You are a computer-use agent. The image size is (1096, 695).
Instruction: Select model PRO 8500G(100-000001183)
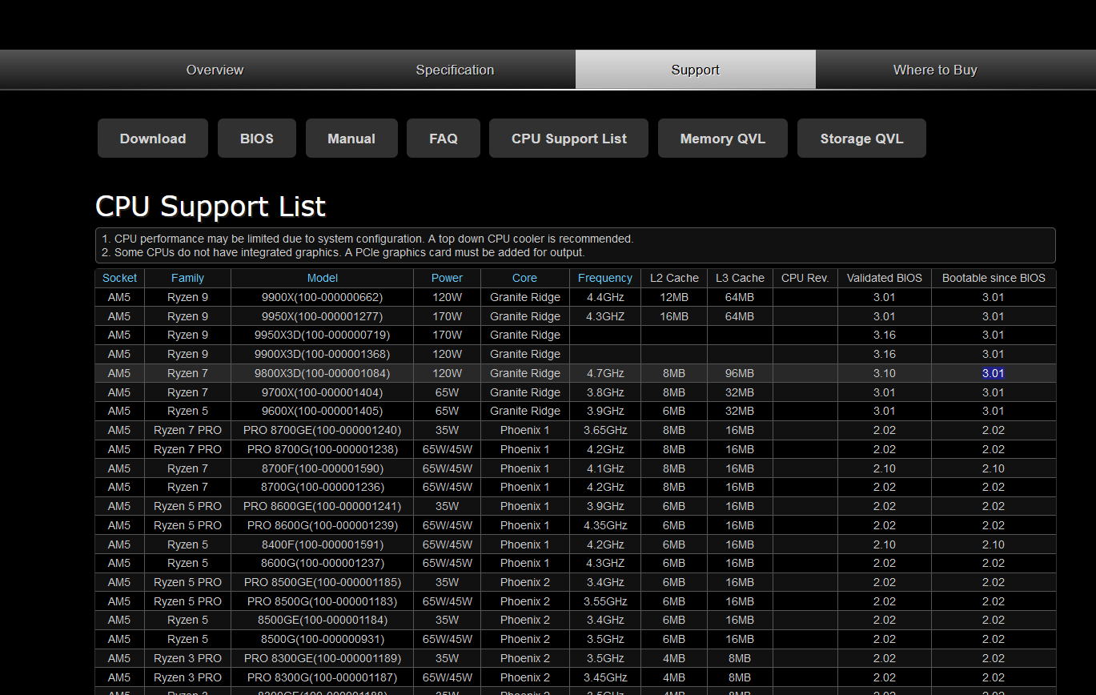pos(323,601)
